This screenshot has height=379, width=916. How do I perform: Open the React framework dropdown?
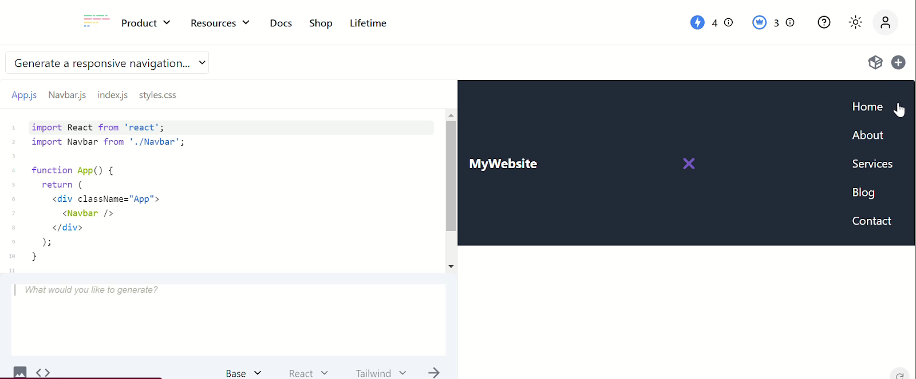click(x=308, y=373)
